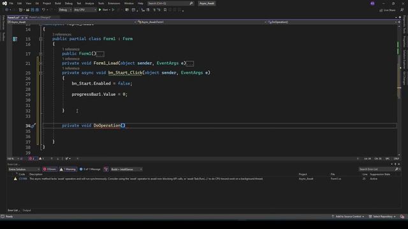Click the uncomment selection toolbar icon
Image resolution: width=408 pixels, height=229 pixels.
coord(159,10)
